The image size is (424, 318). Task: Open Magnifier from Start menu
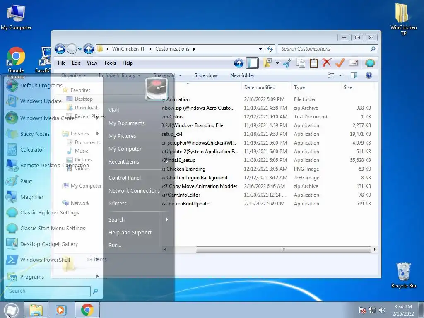coord(53,197)
